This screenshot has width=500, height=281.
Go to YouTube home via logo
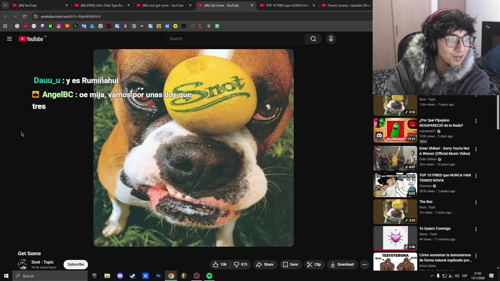pyautogui.click(x=31, y=39)
